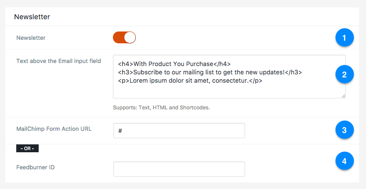This screenshot has height=189, width=366.
Task: Click the dark OR separator badge
Action: [27, 148]
